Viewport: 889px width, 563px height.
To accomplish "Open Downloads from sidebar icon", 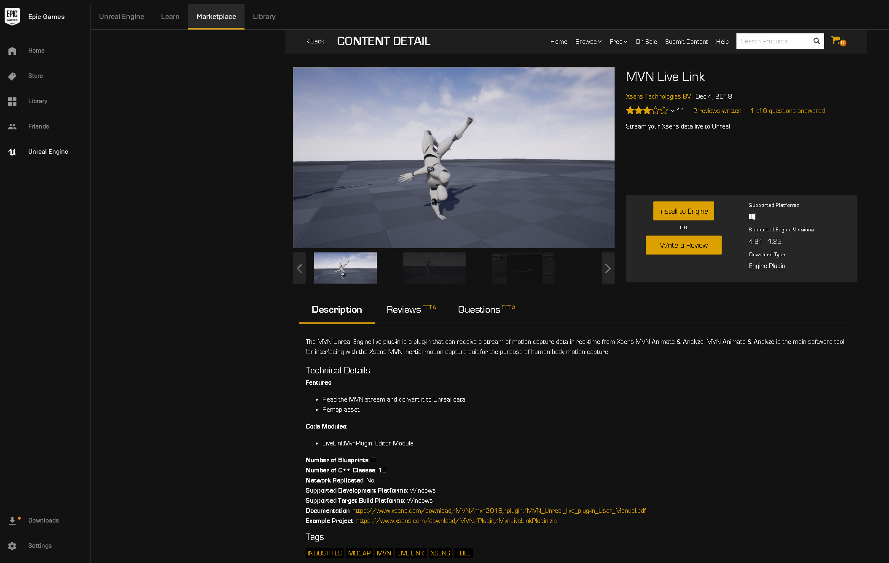I will (x=12, y=520).
